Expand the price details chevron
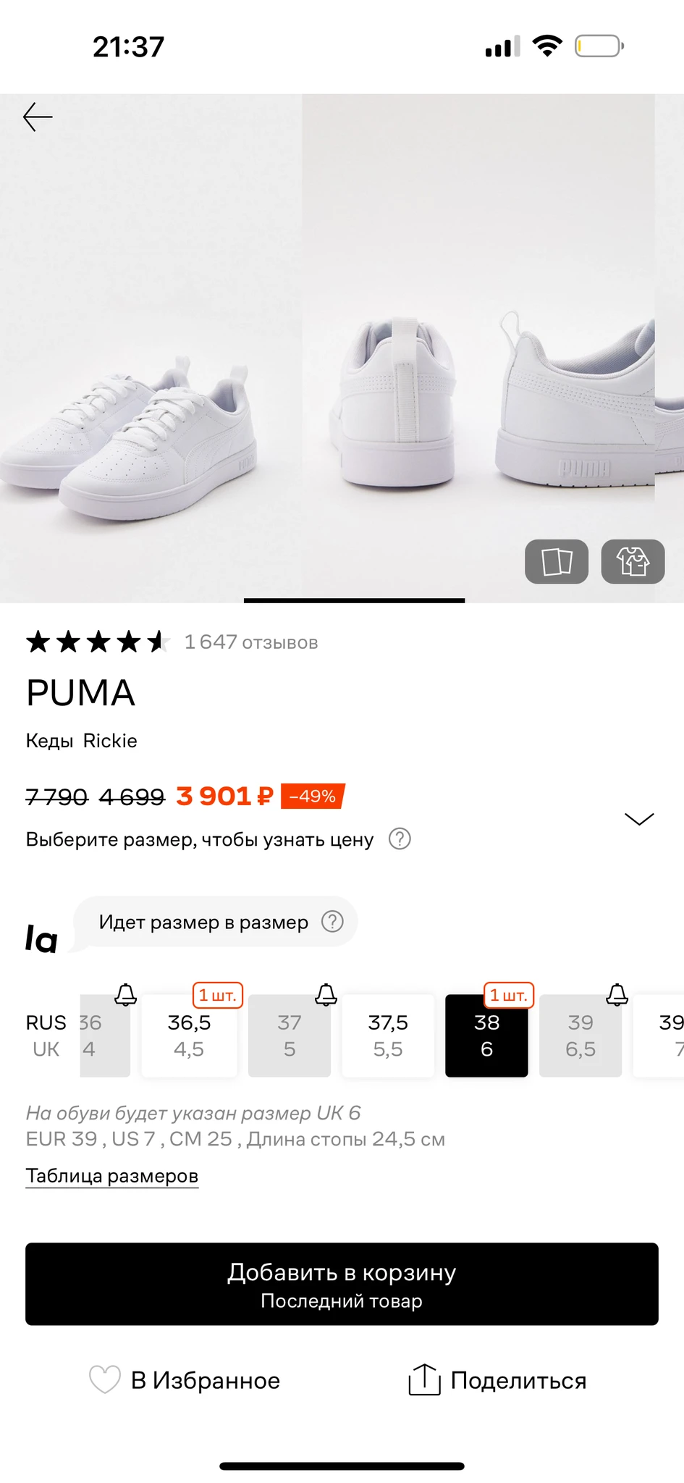The width and height of the screenshot is (684, 1483). [x=638, y=819]
